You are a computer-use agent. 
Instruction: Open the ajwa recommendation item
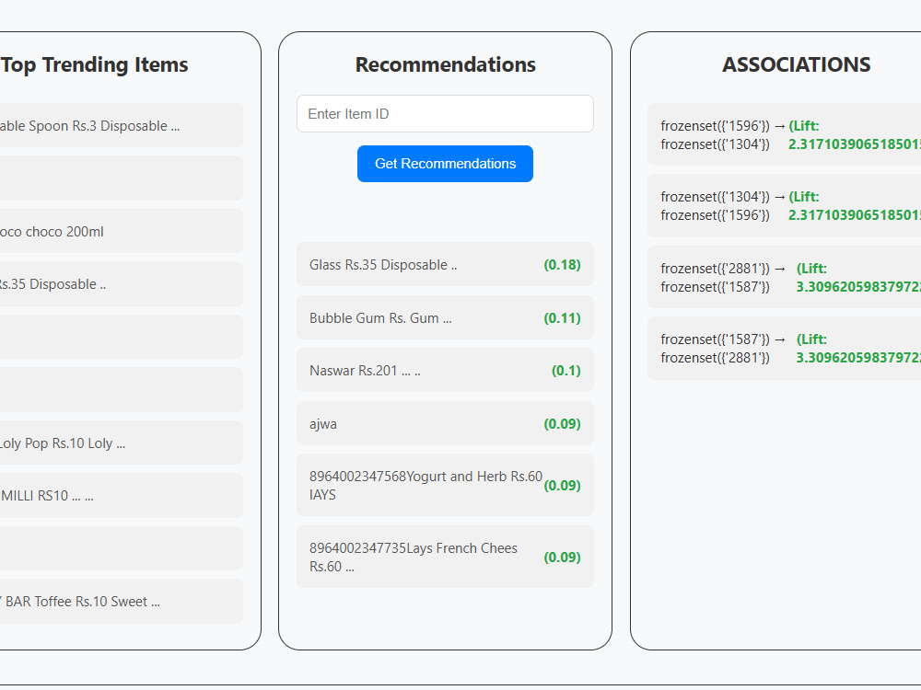(x=445, y=423)
